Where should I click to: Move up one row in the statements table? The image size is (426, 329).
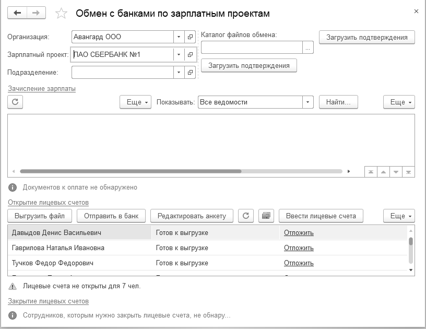point(383,172)
